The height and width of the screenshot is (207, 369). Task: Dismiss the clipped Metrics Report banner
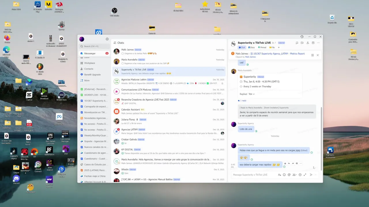(x=318, y=55)
